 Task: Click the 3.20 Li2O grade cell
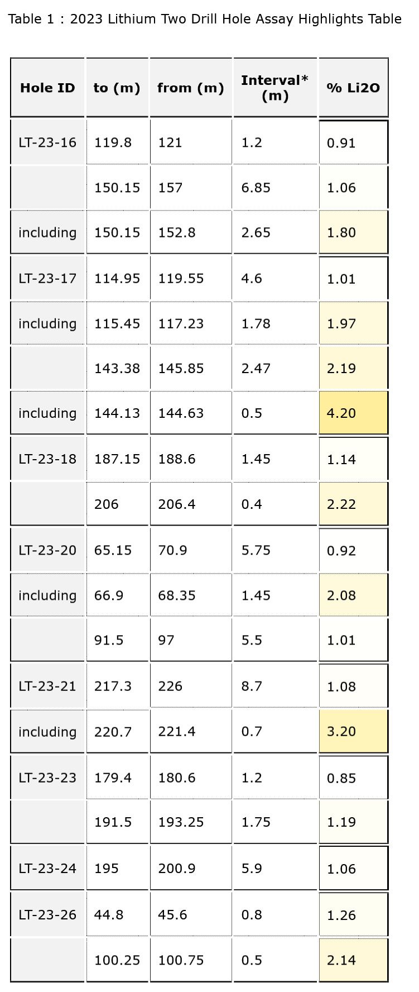coord(353,731)
